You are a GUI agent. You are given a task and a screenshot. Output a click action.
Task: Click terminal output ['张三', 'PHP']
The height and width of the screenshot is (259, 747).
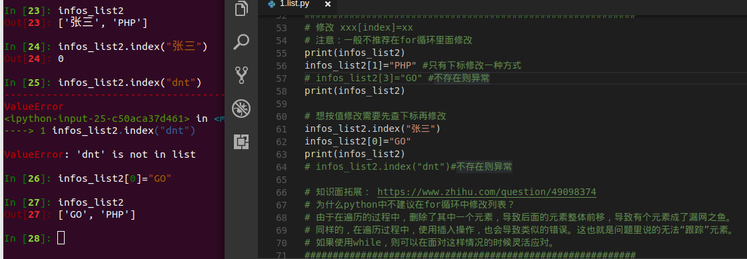[103, 23]
